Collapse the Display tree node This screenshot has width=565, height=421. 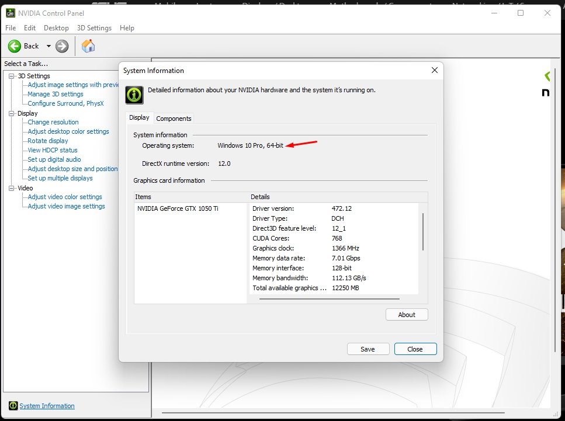[11, 113]
